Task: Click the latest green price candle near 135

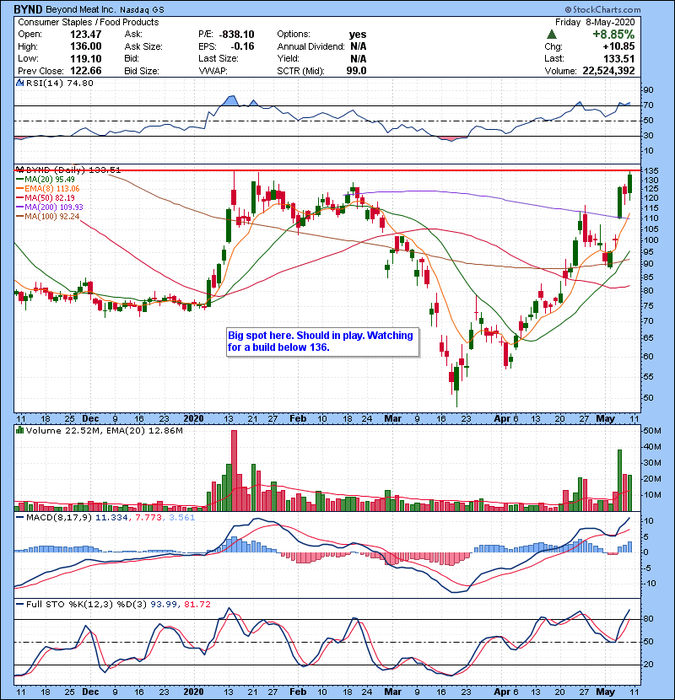Action: tap(630, 184)
